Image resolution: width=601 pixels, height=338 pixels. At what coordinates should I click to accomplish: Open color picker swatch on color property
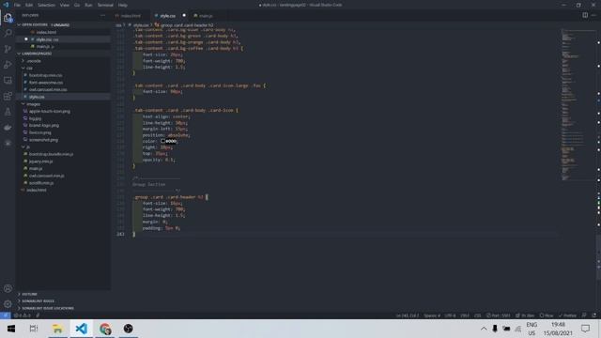coord(162,141)
